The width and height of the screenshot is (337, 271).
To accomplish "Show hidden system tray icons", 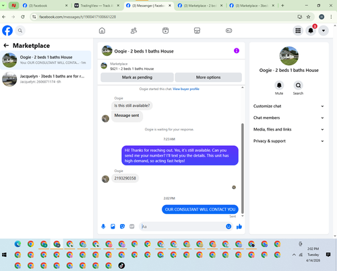I will coord(294,255).
